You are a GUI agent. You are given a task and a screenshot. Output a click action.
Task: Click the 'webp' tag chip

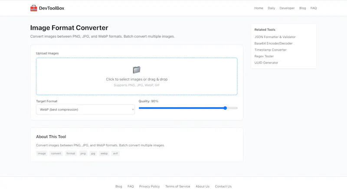(x=104, y=153)
